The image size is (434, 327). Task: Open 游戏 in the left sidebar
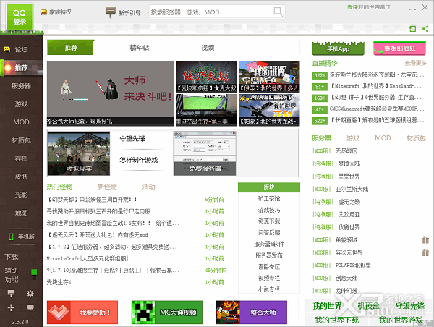pyautogui.click(x=21, y=104)
